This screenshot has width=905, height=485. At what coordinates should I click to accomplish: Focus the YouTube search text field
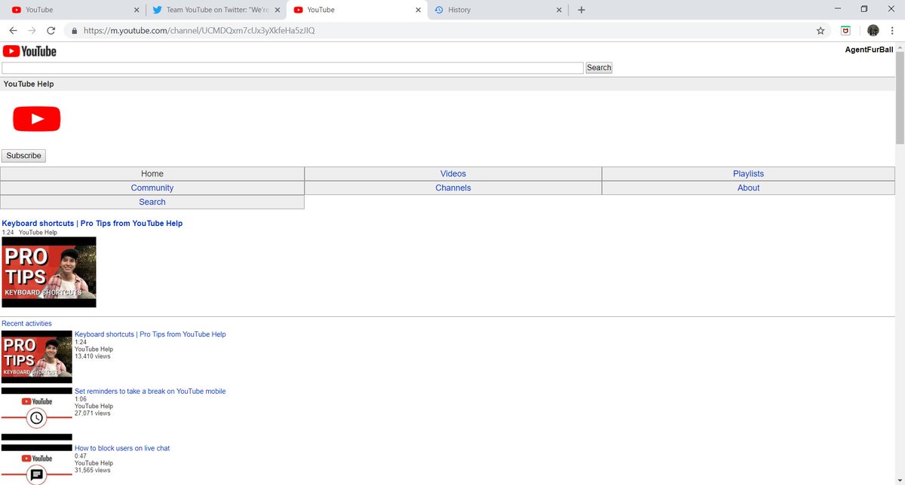click(293, 68)
